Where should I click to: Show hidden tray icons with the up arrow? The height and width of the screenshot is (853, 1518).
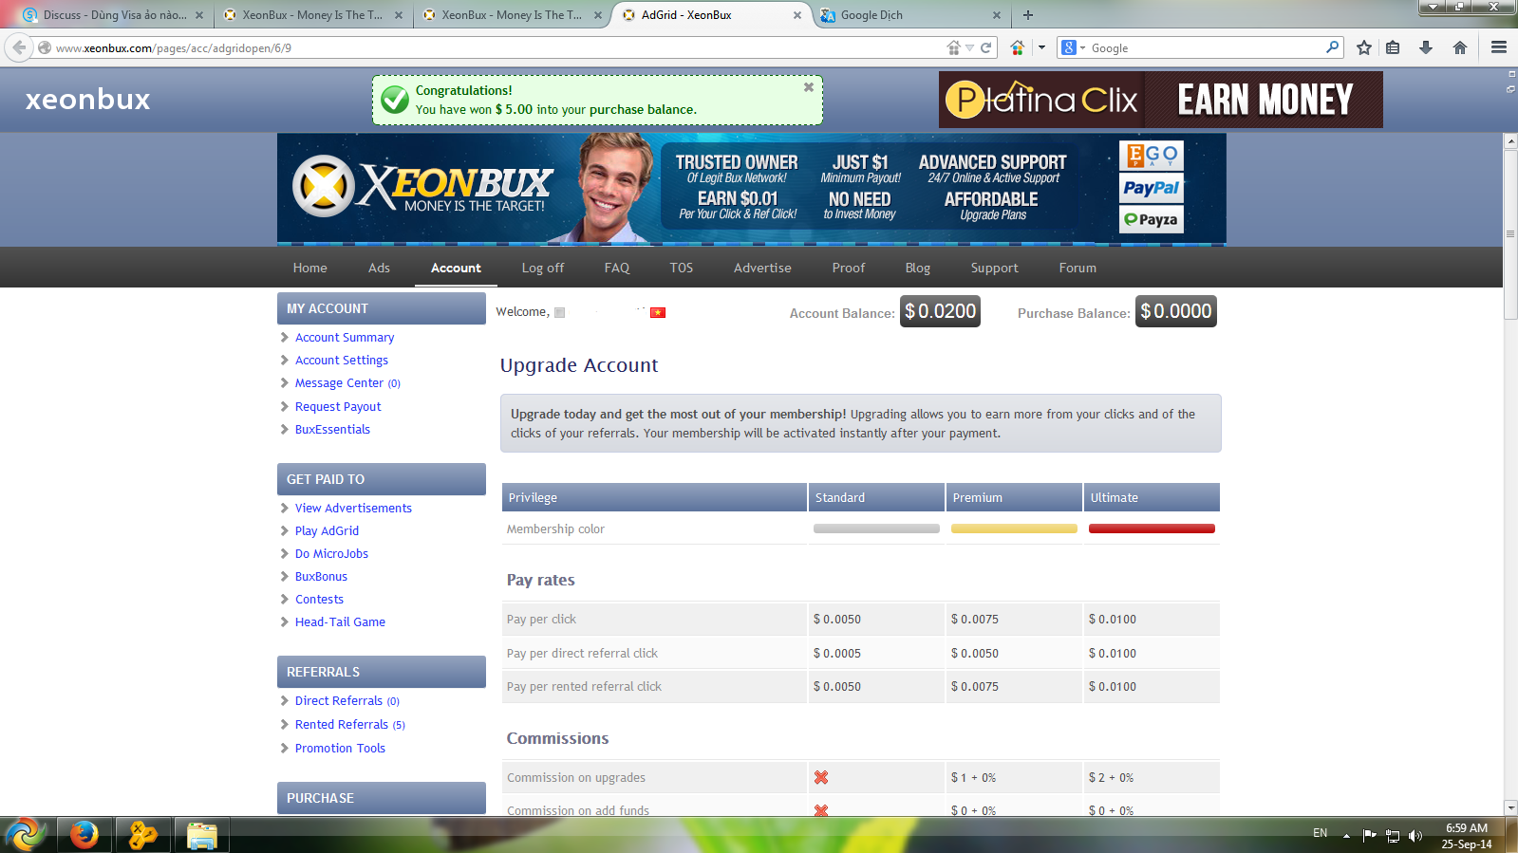[1346, 836]
